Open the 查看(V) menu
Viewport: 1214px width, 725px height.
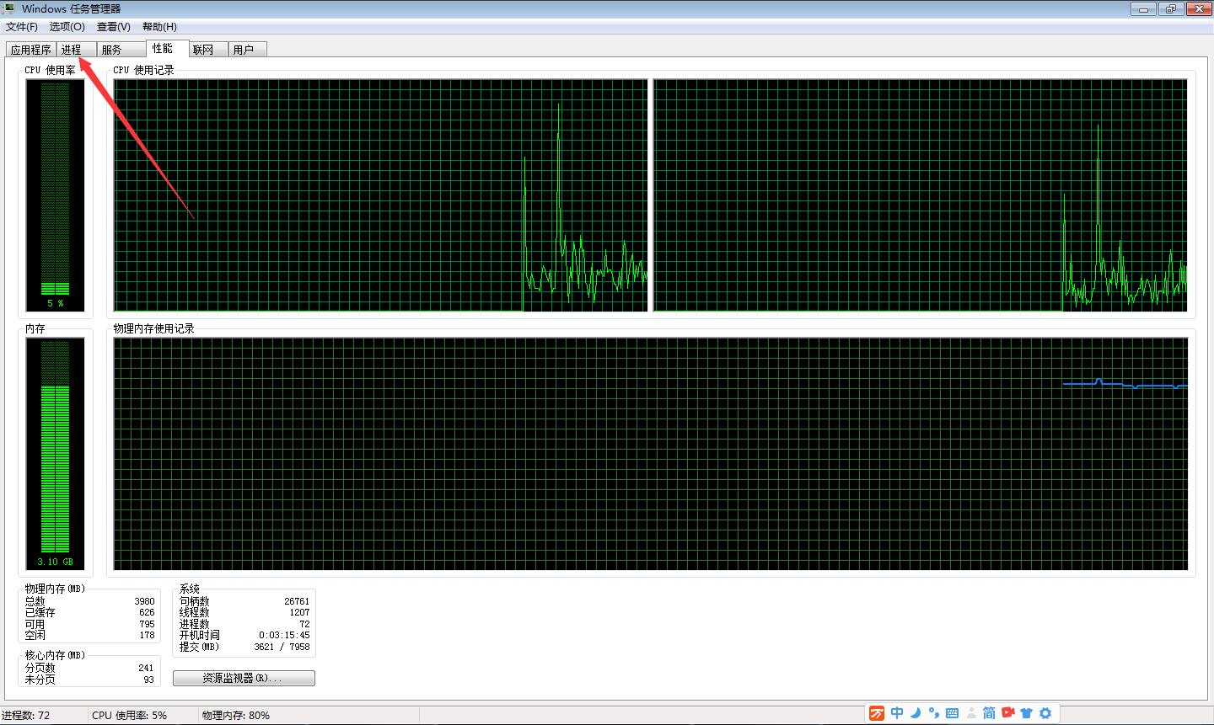coord(114,27)
